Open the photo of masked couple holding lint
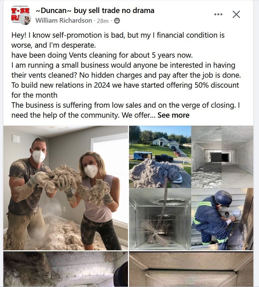Image resolution: width=259 pixels, height=287 pixels. 66,188
